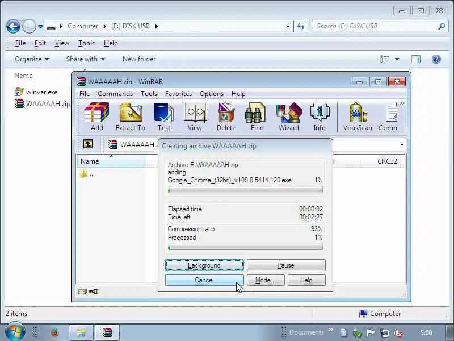Click Explorer Back navigation button

(x=13, y=26)
